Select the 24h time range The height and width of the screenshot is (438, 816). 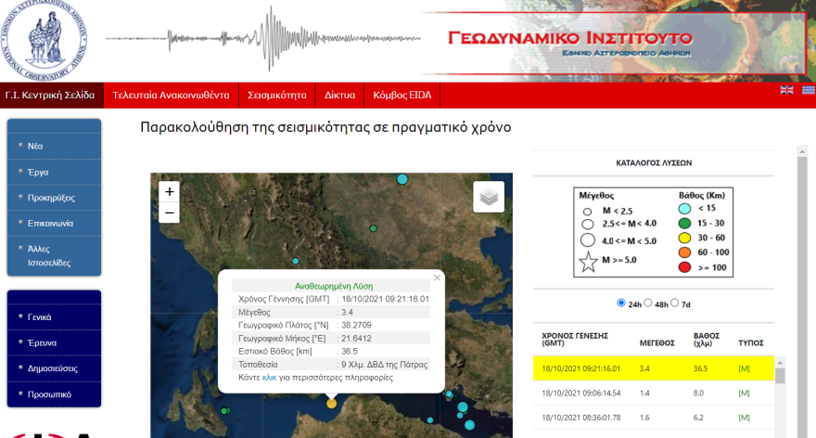[x=621, y=303]
